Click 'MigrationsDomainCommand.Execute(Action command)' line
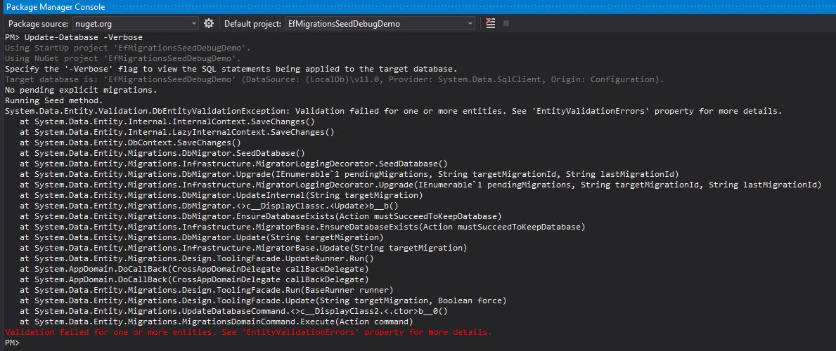Image resolution: width=836 pixels, height=351 pixels. pos(216,322)
